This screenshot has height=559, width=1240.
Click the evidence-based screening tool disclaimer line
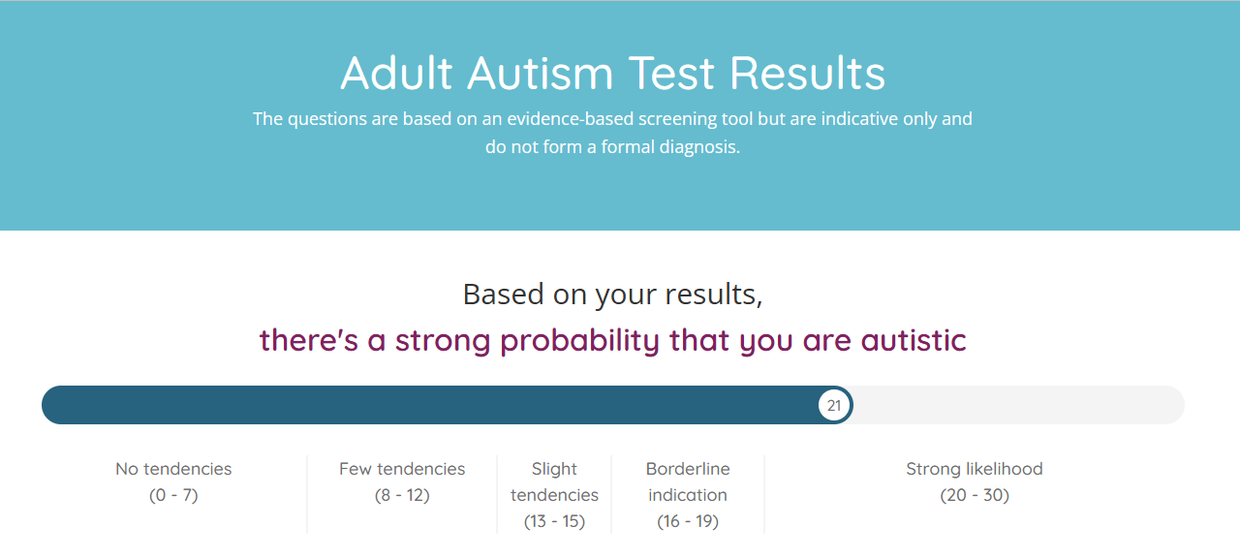tap(612, 119)
